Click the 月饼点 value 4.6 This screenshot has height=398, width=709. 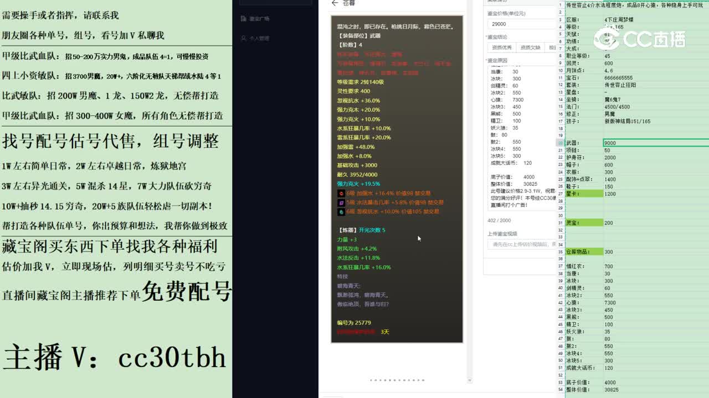[x=609, y=71]
